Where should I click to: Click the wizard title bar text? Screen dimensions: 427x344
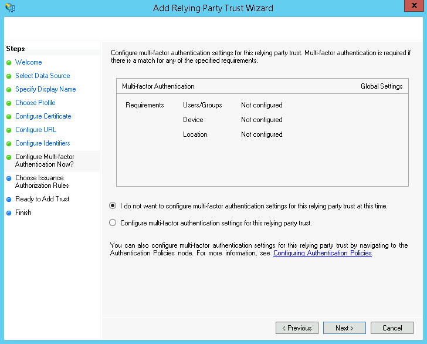click(213, 8)
